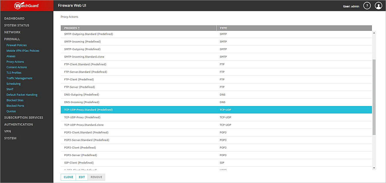Open the SNAT configuration page
The image size is (386, 183).
tap(10, 89)
